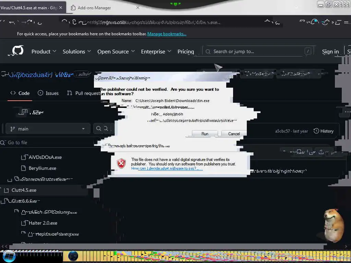Select AiVDsDOsA.exe in file tree
Viewport: 351px width, 263px height.
tap(45, 157)
